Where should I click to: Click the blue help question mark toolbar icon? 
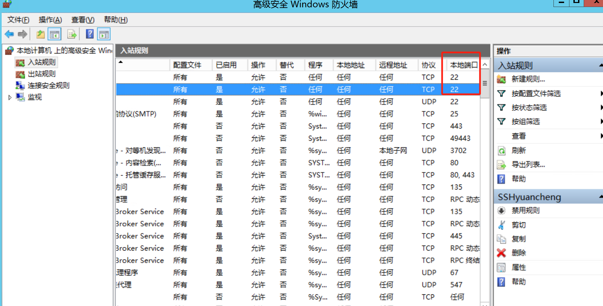[x=90, y=34]
